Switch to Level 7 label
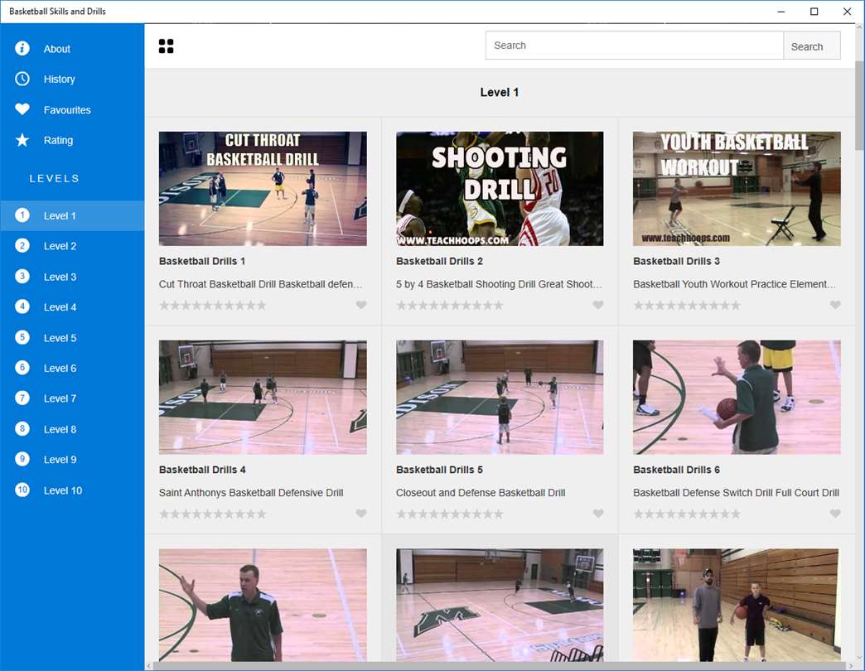The width and height of the screenshot is (865, 671). (60, 398)
